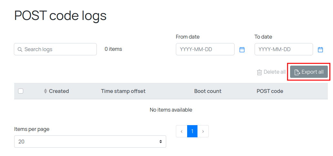The width and height of the screenshot is (333, 156).
Task: Go to previous page with left chevron
Action: [182, 131]
